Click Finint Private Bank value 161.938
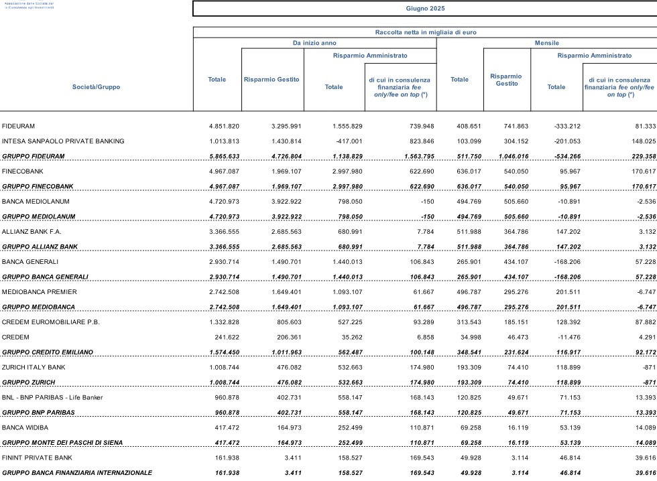Image resolution: width=657 pixels, height=481 pixels. [227, 458]
